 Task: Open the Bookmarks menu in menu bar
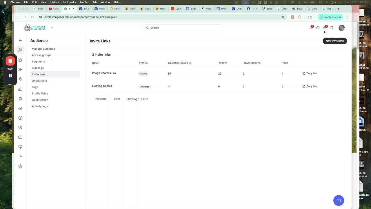coord(69,2)
